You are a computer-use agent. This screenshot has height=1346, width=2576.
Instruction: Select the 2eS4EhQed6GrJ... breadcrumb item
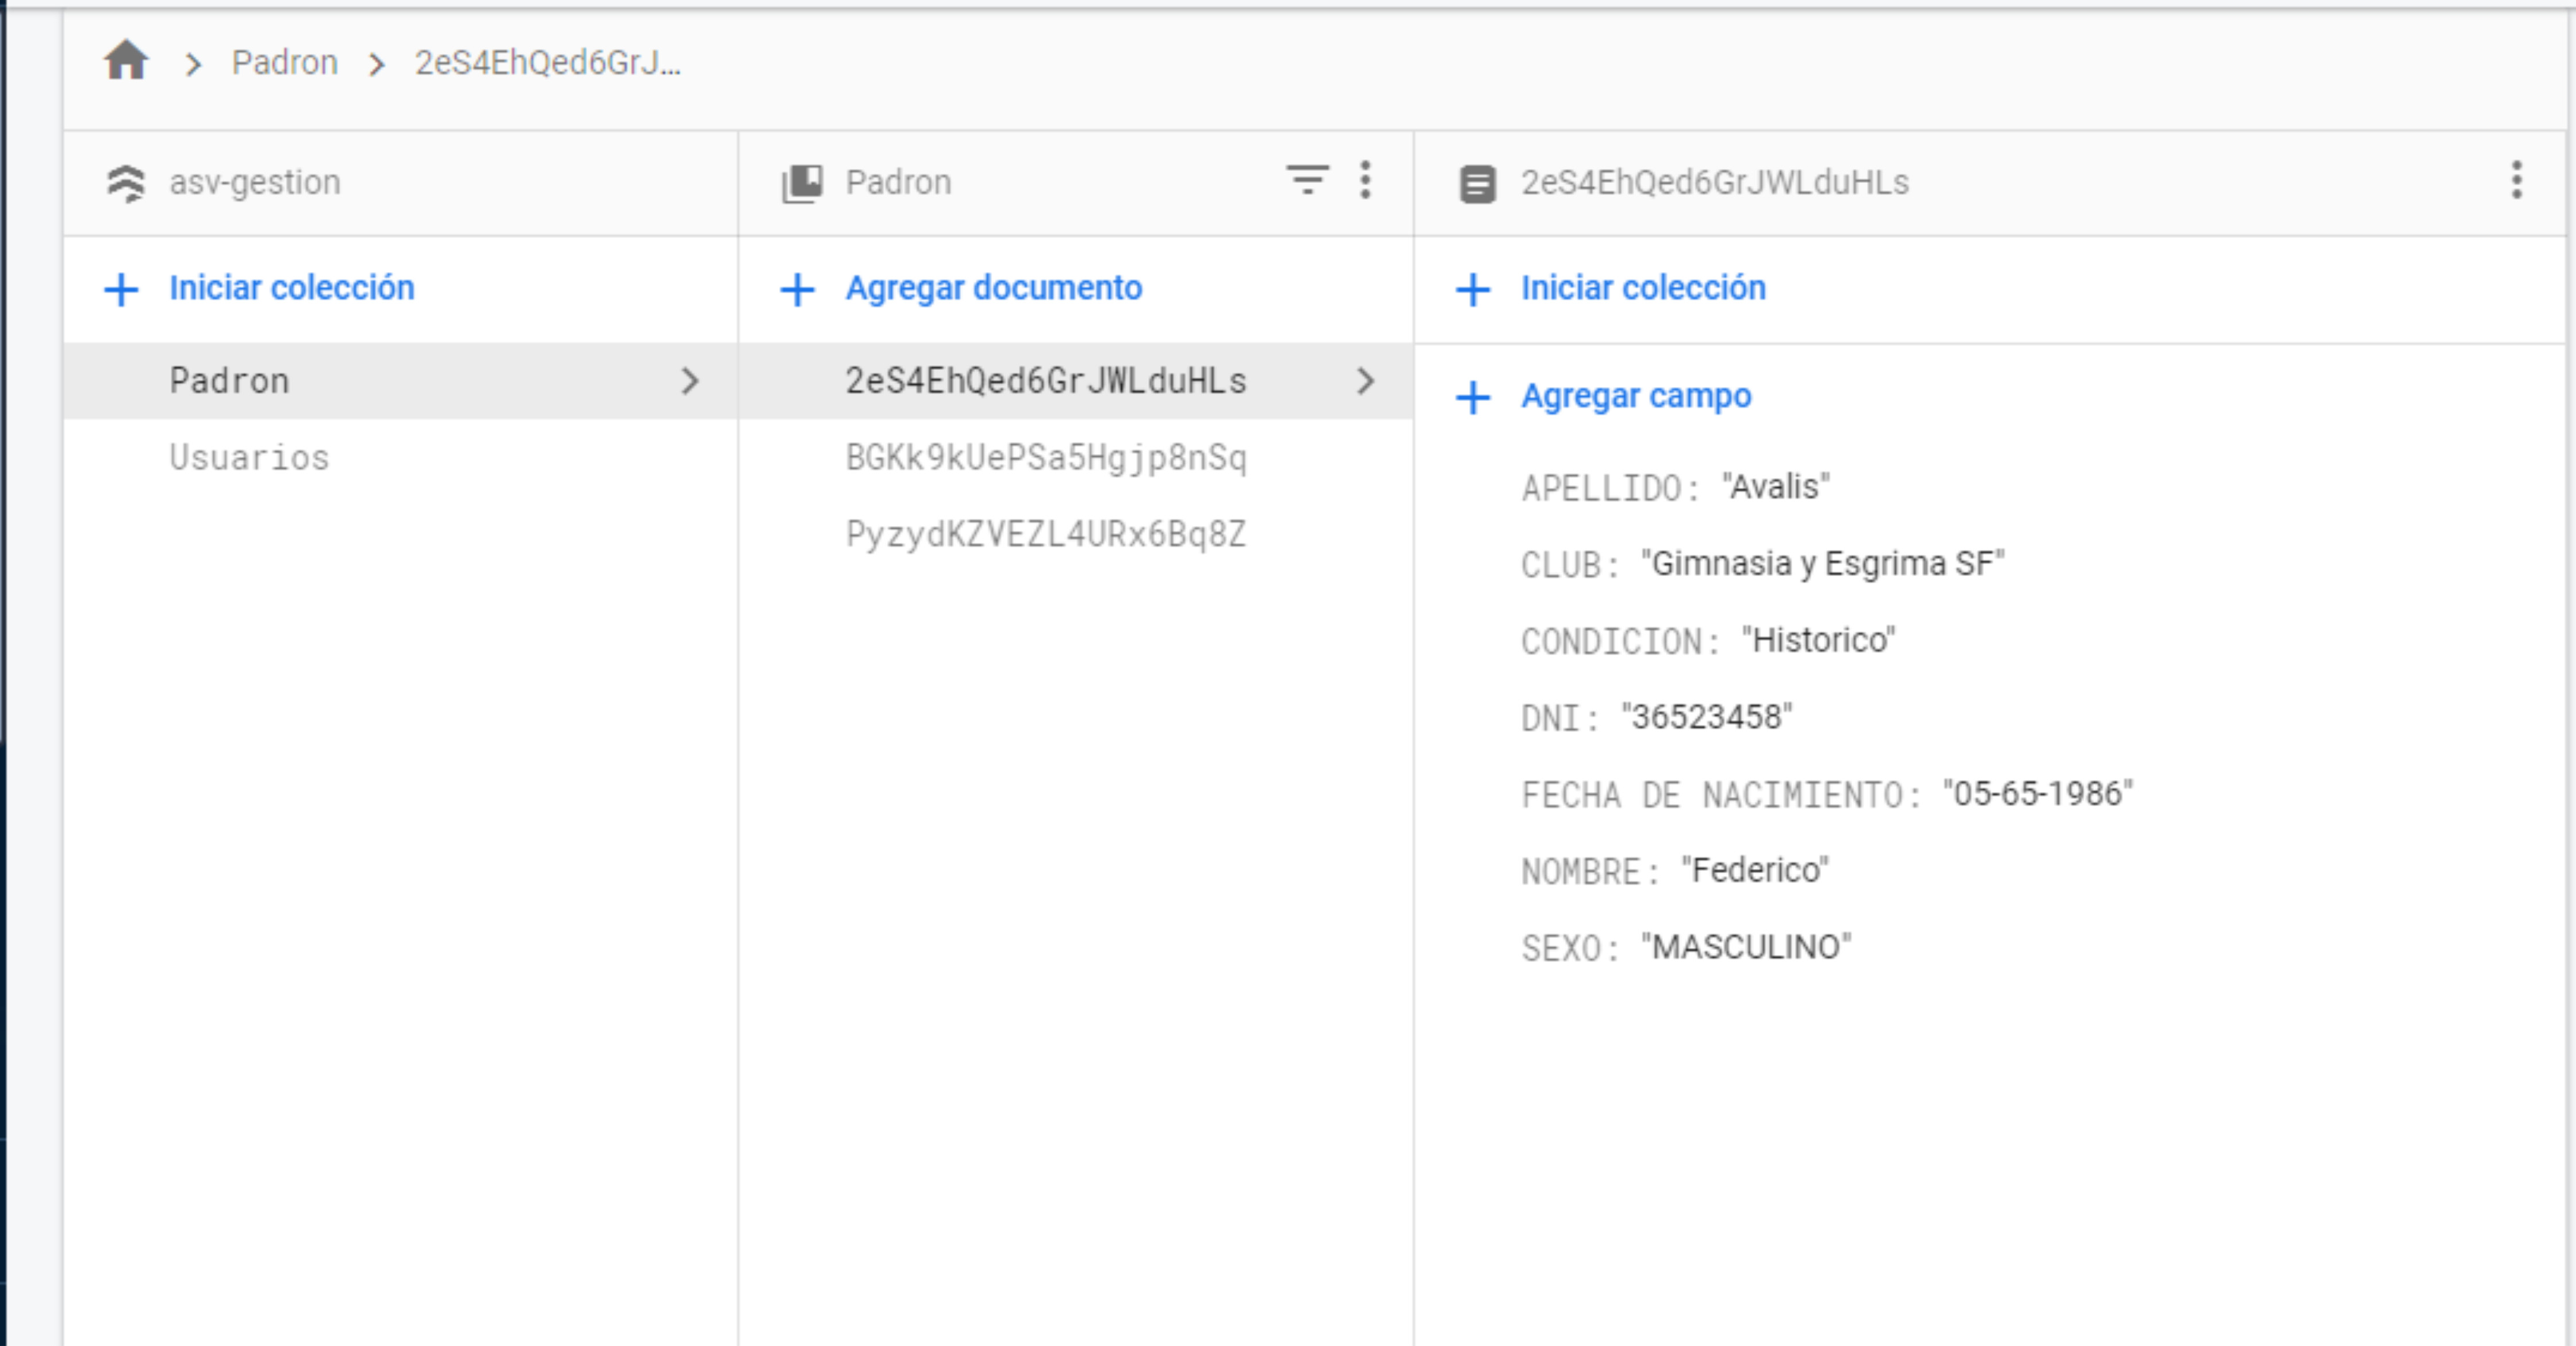tap(548, 63)
